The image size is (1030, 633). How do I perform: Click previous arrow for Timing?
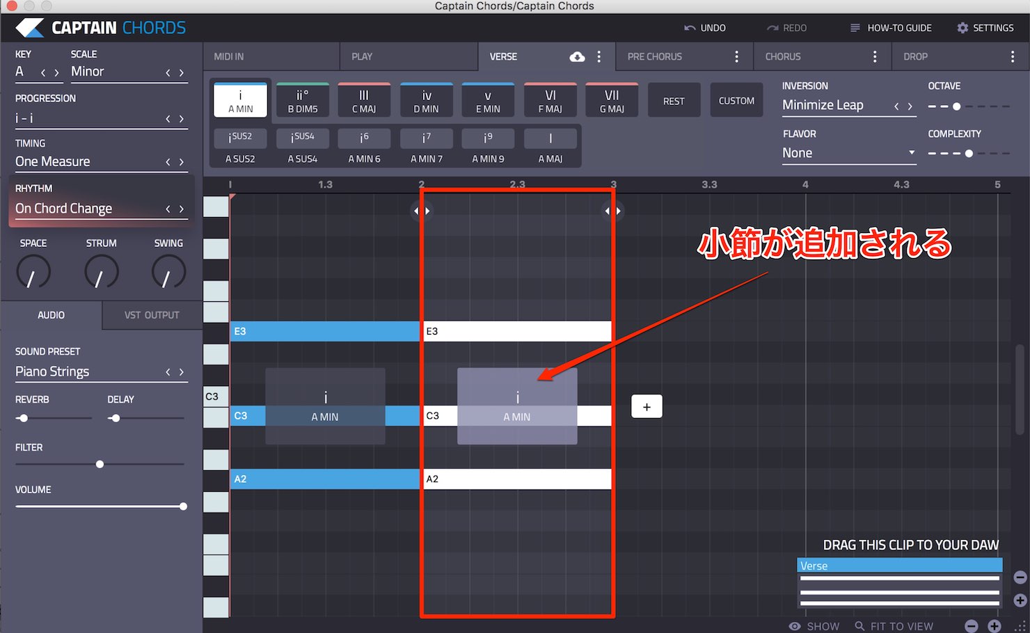pos(168,162)
